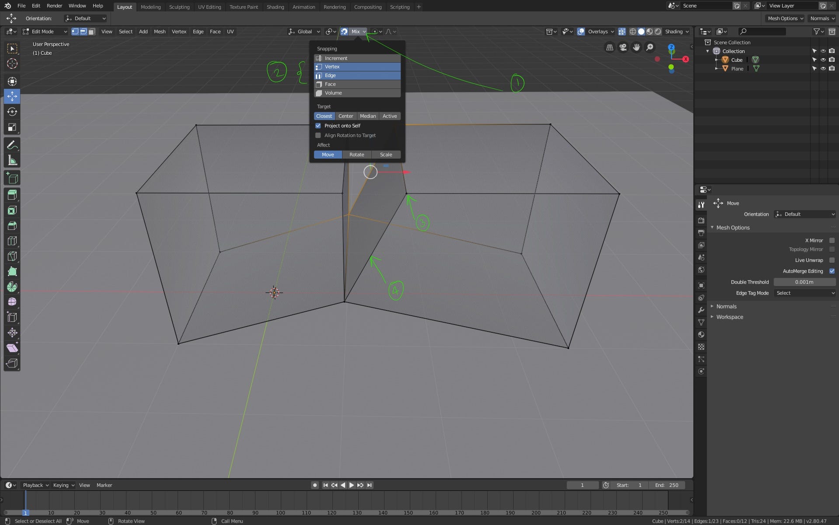Enable Align Rotation to Target checkbox
This screenshot has width=839, height=525.
(x=318, y=135)
